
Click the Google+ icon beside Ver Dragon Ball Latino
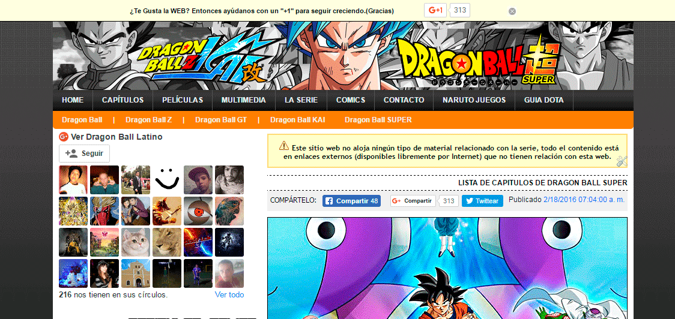64,137
